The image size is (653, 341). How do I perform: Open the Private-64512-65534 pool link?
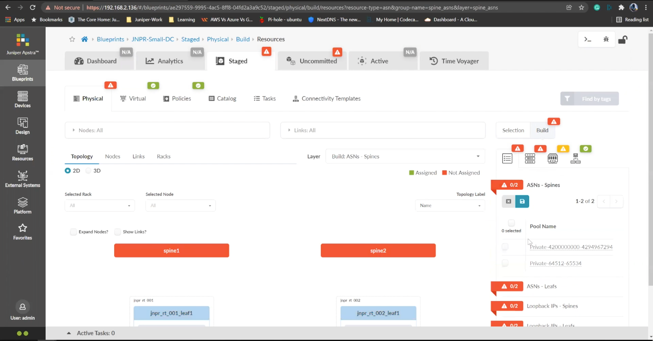click(x=555, y=263)
